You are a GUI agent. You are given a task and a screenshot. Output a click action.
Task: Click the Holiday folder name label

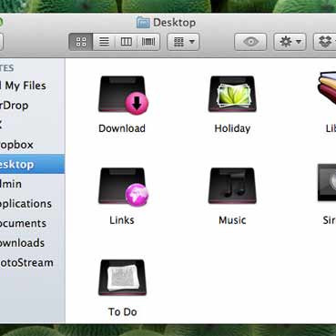click(232, 128)
